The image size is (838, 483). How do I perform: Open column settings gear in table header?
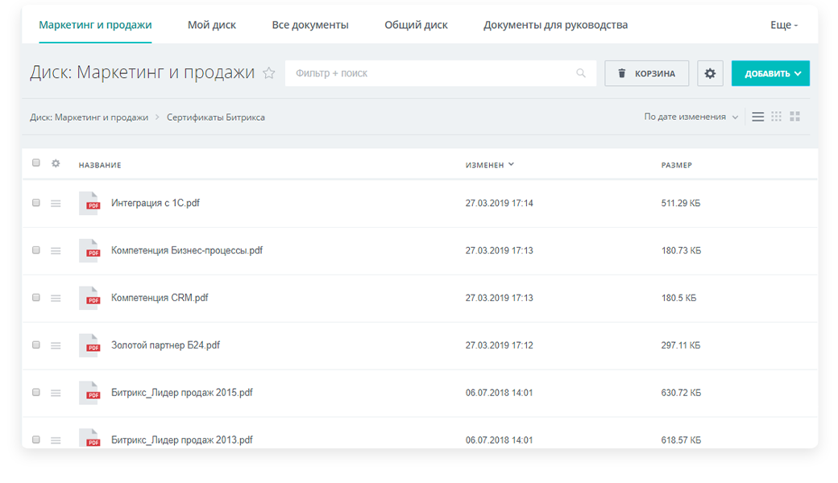point(56,163)
